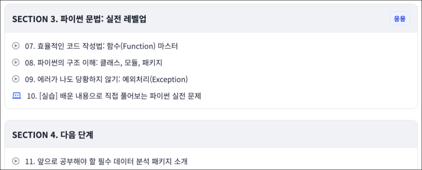Open lesson 10 파이썬 실전 문제
Screen dimensions: 422x170
pyautogui.click(x=114, y=96)
